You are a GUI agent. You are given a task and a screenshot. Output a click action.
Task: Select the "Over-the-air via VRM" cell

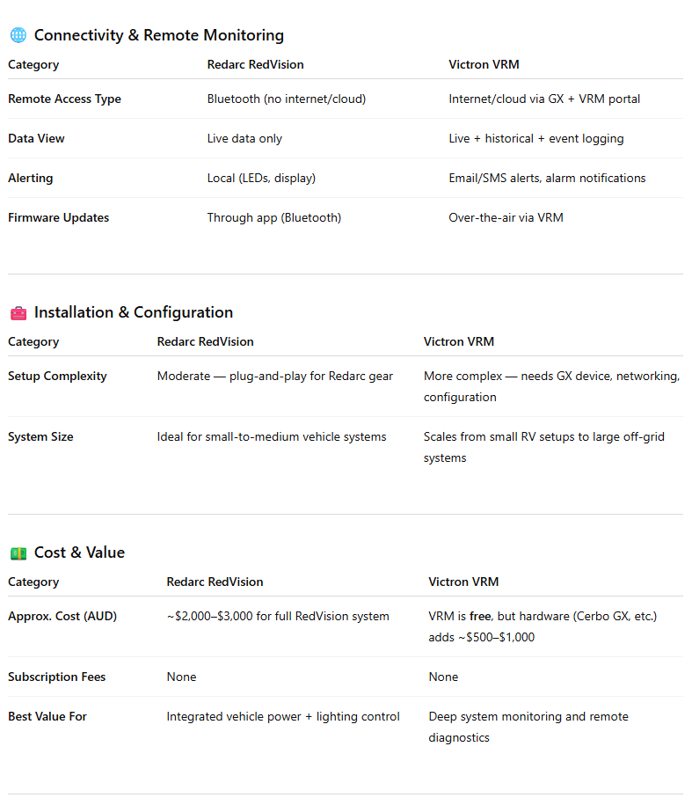click(506, 218)
